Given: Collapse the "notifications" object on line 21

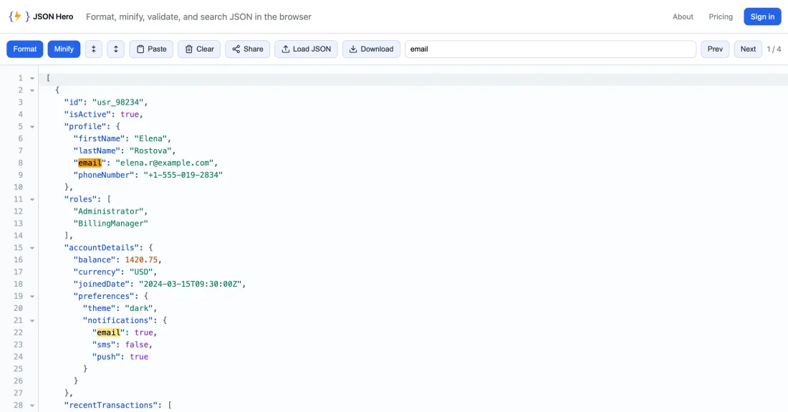Looking at the screenshot, I should 32,320.
